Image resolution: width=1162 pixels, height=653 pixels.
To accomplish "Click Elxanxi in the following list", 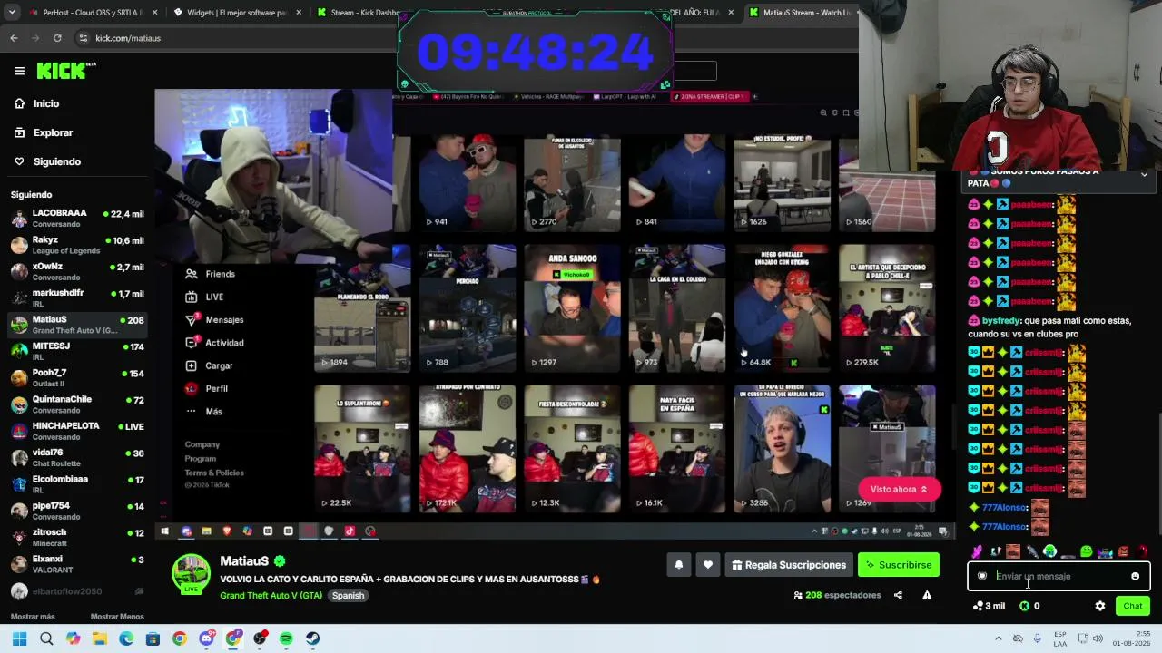I will tap(77, 563).
